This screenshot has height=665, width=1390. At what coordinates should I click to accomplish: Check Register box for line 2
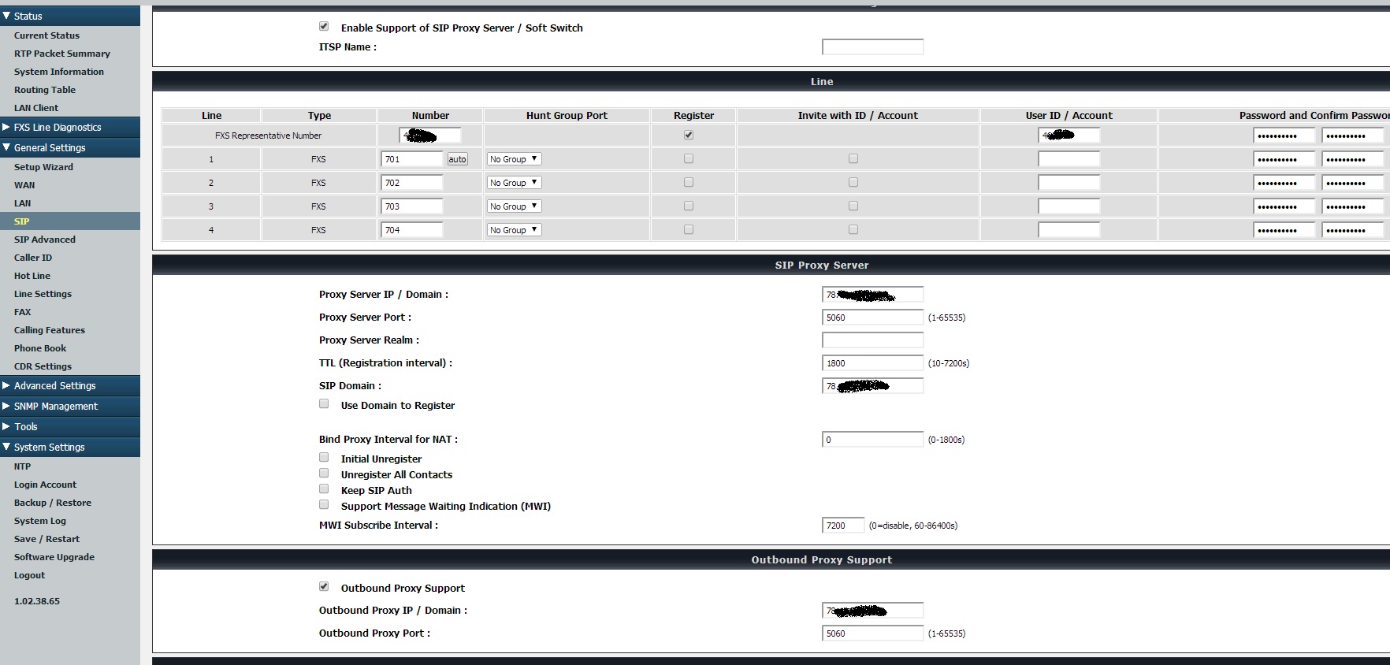point(689,182)
